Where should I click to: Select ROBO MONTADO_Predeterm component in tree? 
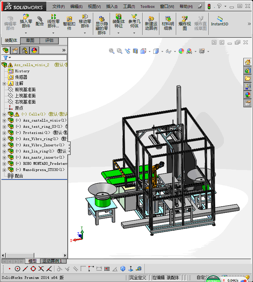(x=45, y=163)
